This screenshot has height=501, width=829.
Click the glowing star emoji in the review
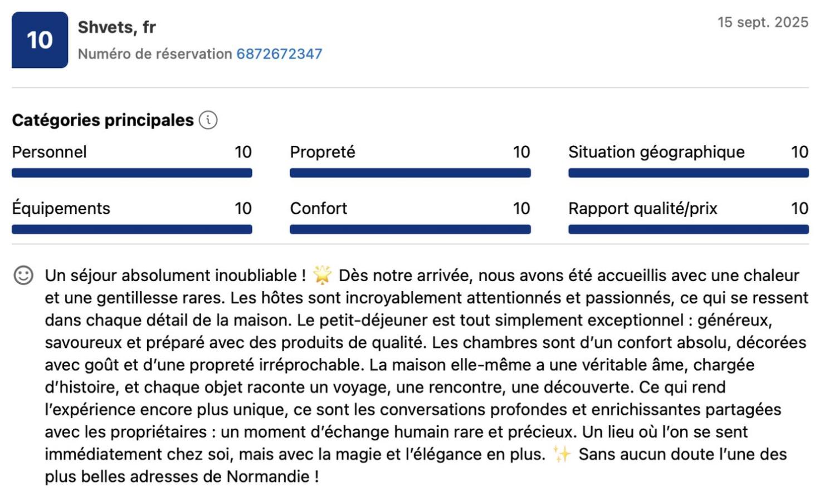(322, 275)
